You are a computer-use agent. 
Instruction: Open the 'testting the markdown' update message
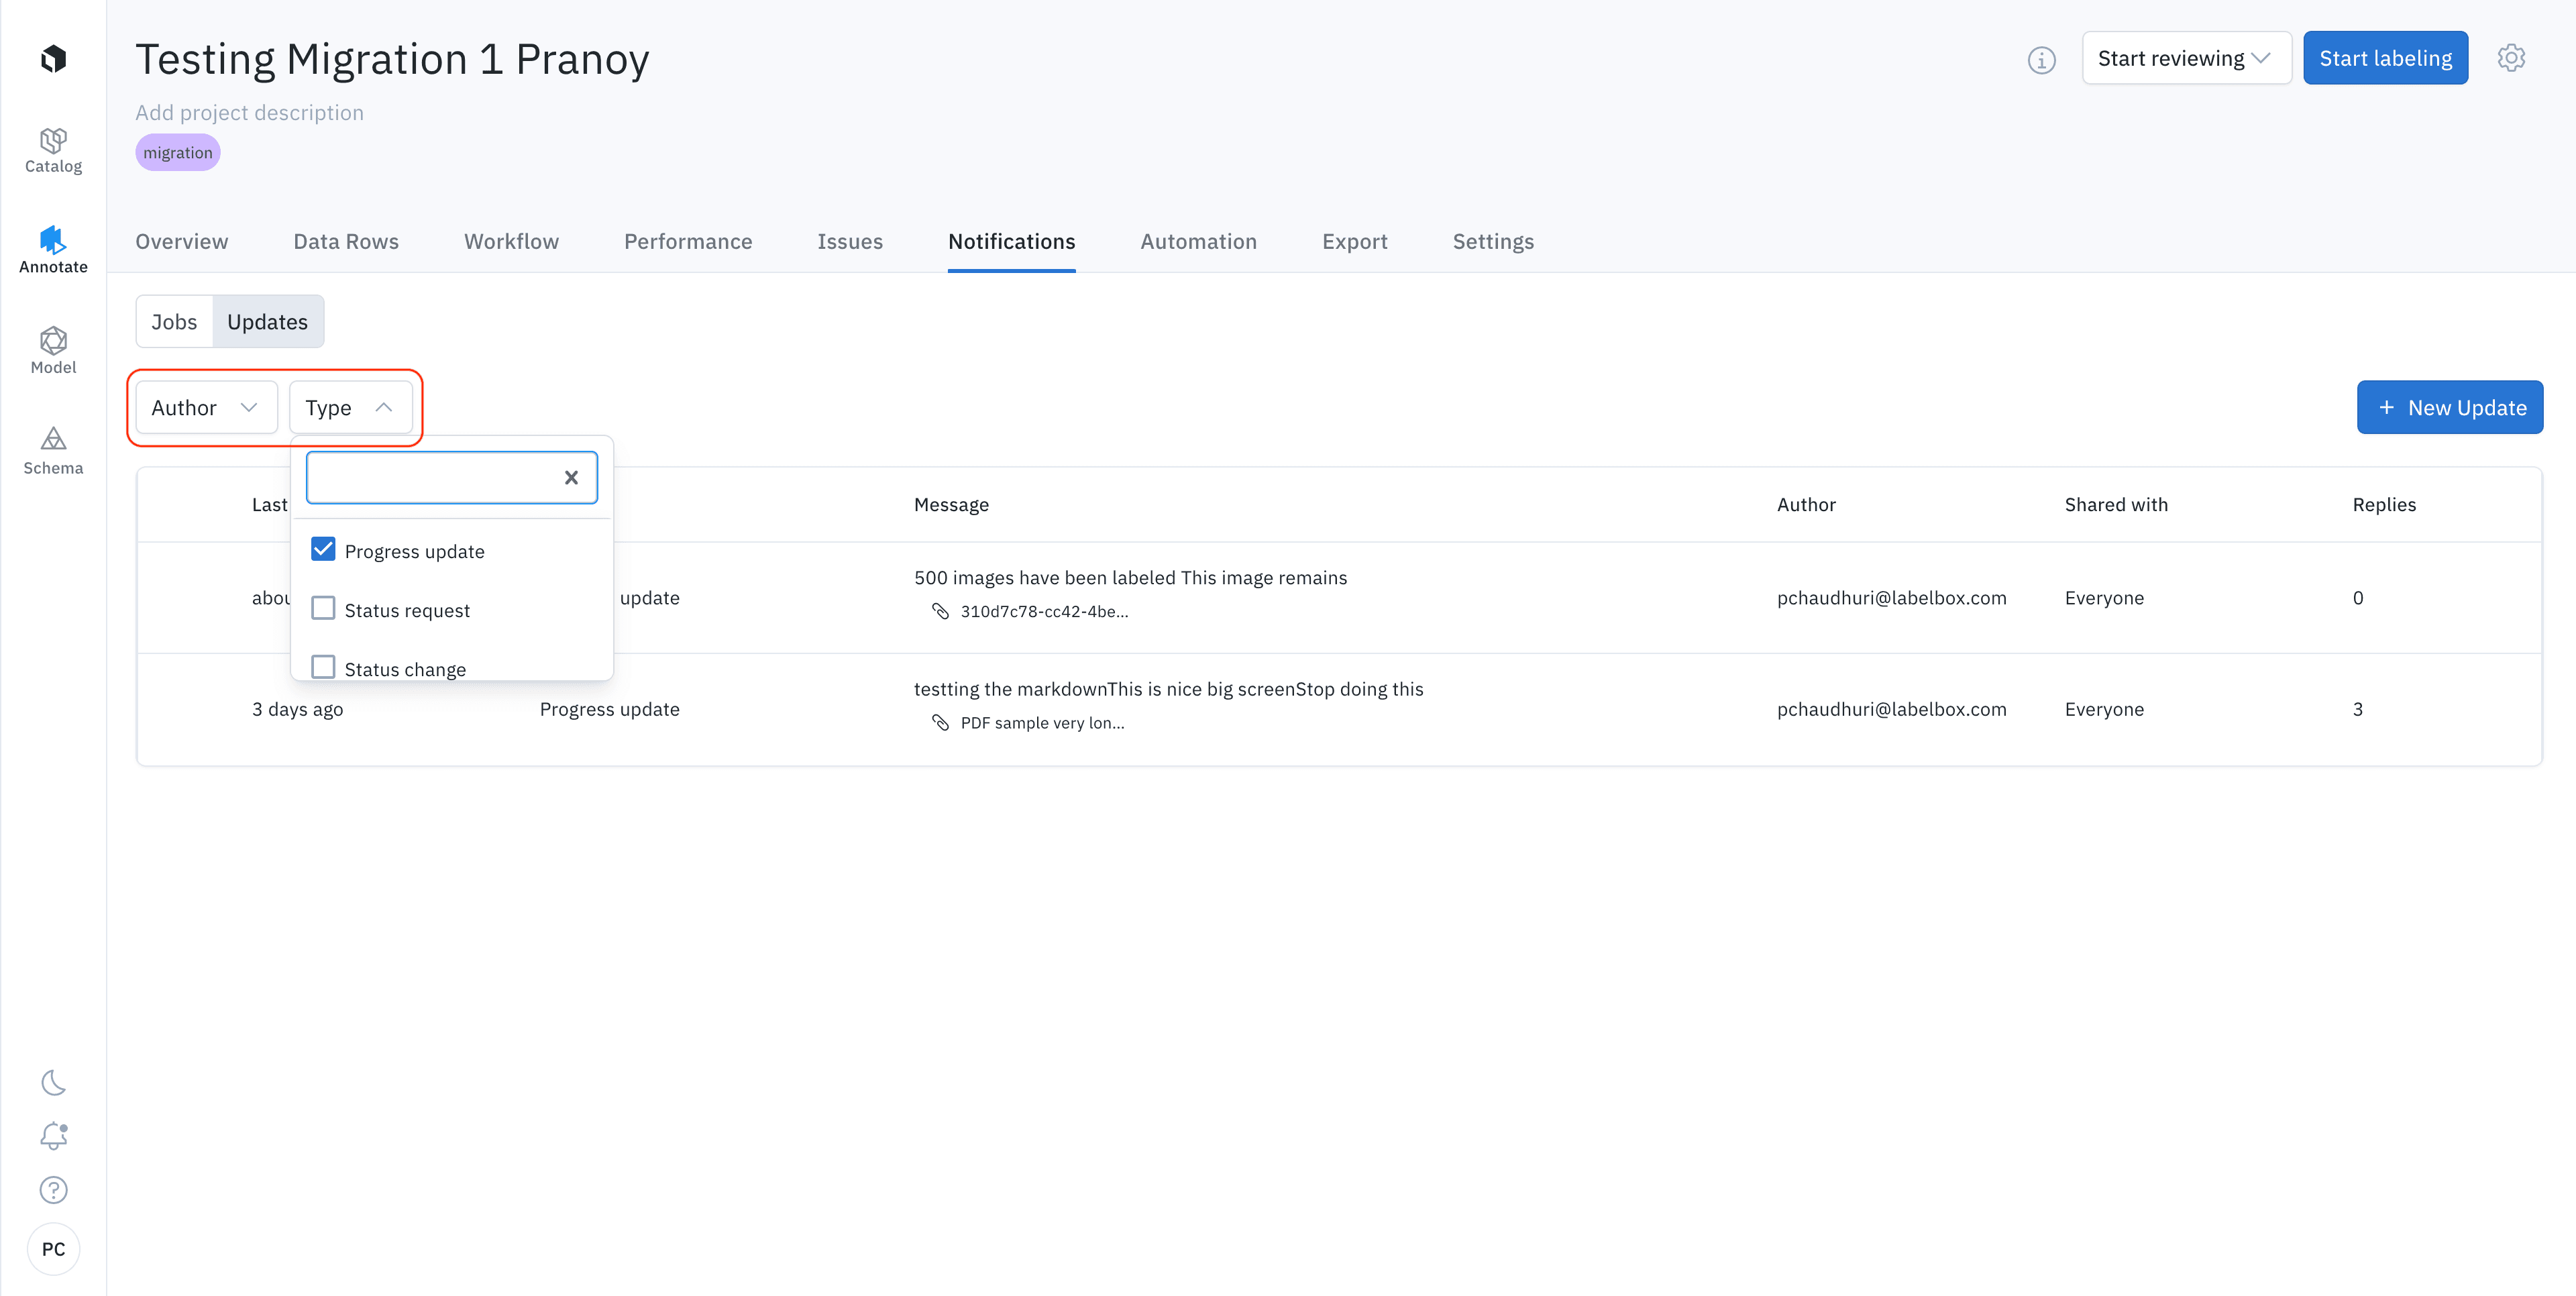(1168, 689)
